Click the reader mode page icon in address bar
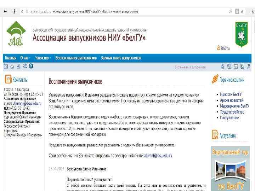The width and height of the screenshot is (255, 191). (237, 11)
